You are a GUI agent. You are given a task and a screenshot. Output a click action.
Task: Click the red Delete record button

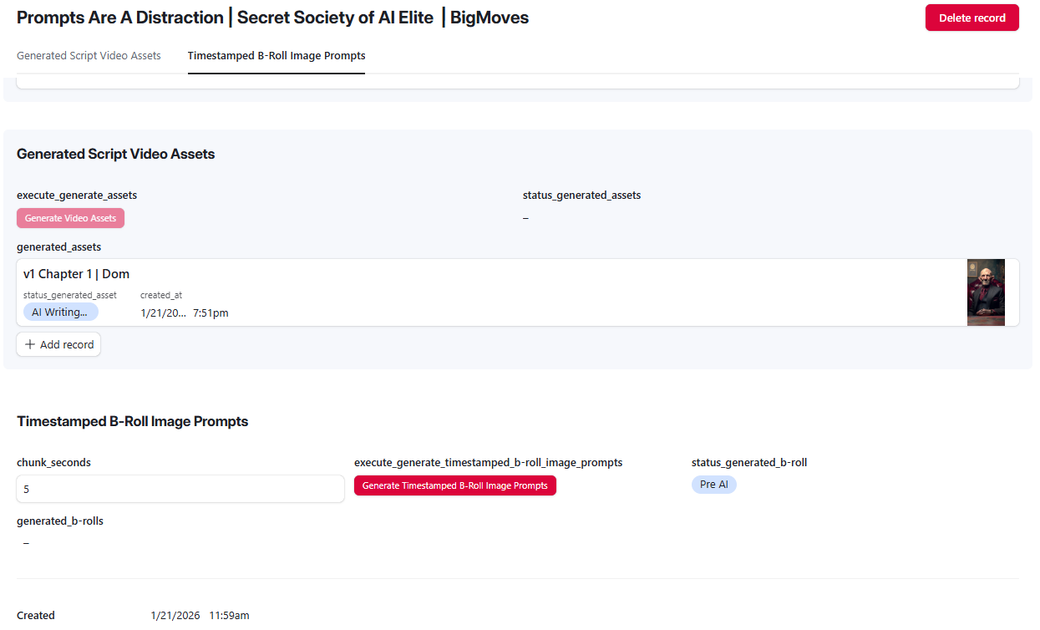972,18
